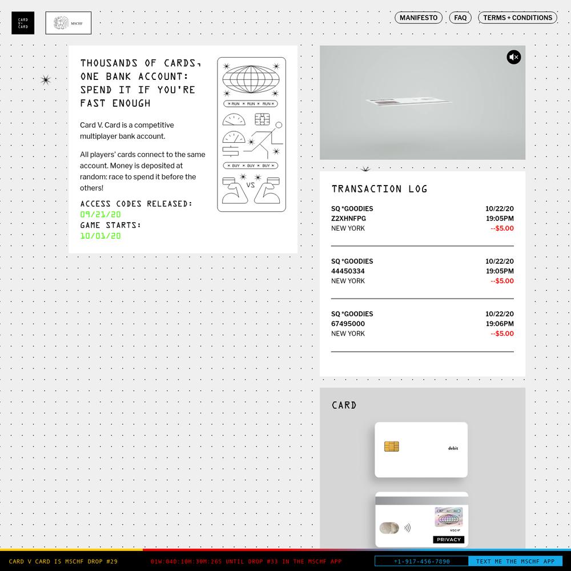Click the contactless symbol on card back
The width and height of the screenshot is (571, 571).
408,528
